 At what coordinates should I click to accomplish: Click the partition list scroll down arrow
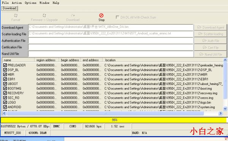(x=225, y=109)
